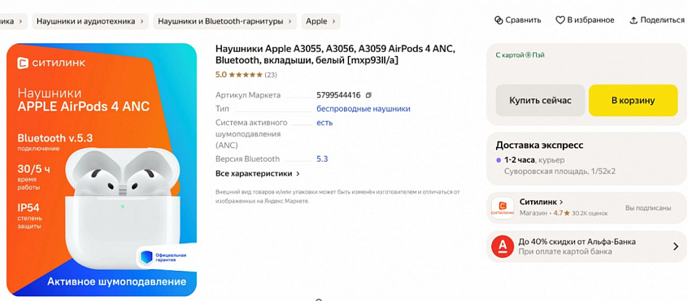Image resolution: width=688 pixels, height=301 pixels.
Task: Open Наушники и аудиотехника breadcrumb
Action: click(90, 21)
